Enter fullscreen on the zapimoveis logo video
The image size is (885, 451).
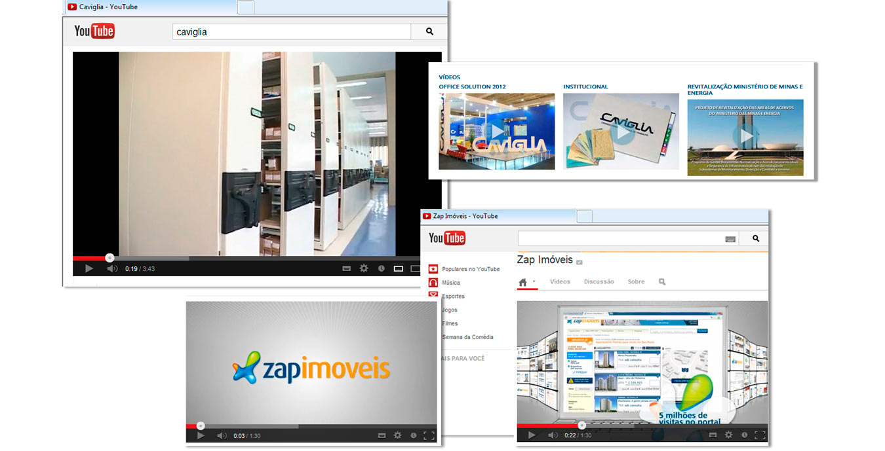tap(429, 435)
